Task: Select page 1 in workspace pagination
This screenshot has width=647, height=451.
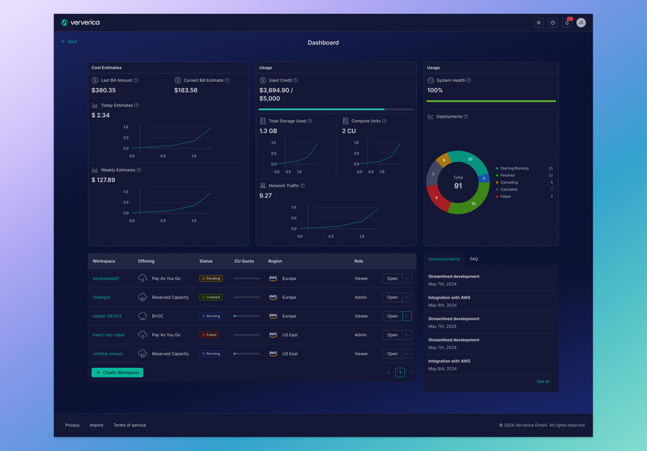Action: [x=400, y=372]
